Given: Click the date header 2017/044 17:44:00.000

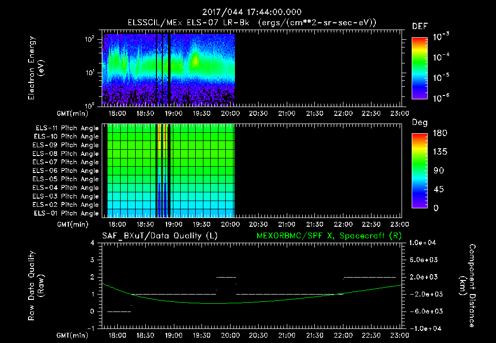Looking at the screenshot, I should pyautogui.click(x=252, y=12).
